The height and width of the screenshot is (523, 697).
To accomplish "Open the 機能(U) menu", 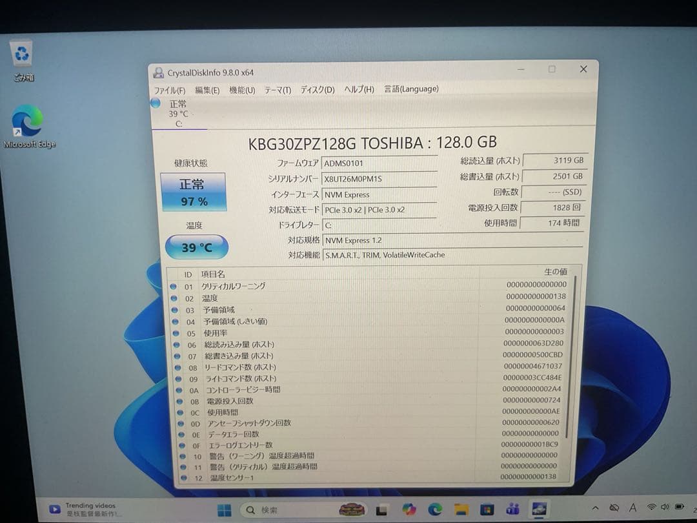I will [242, 90].
